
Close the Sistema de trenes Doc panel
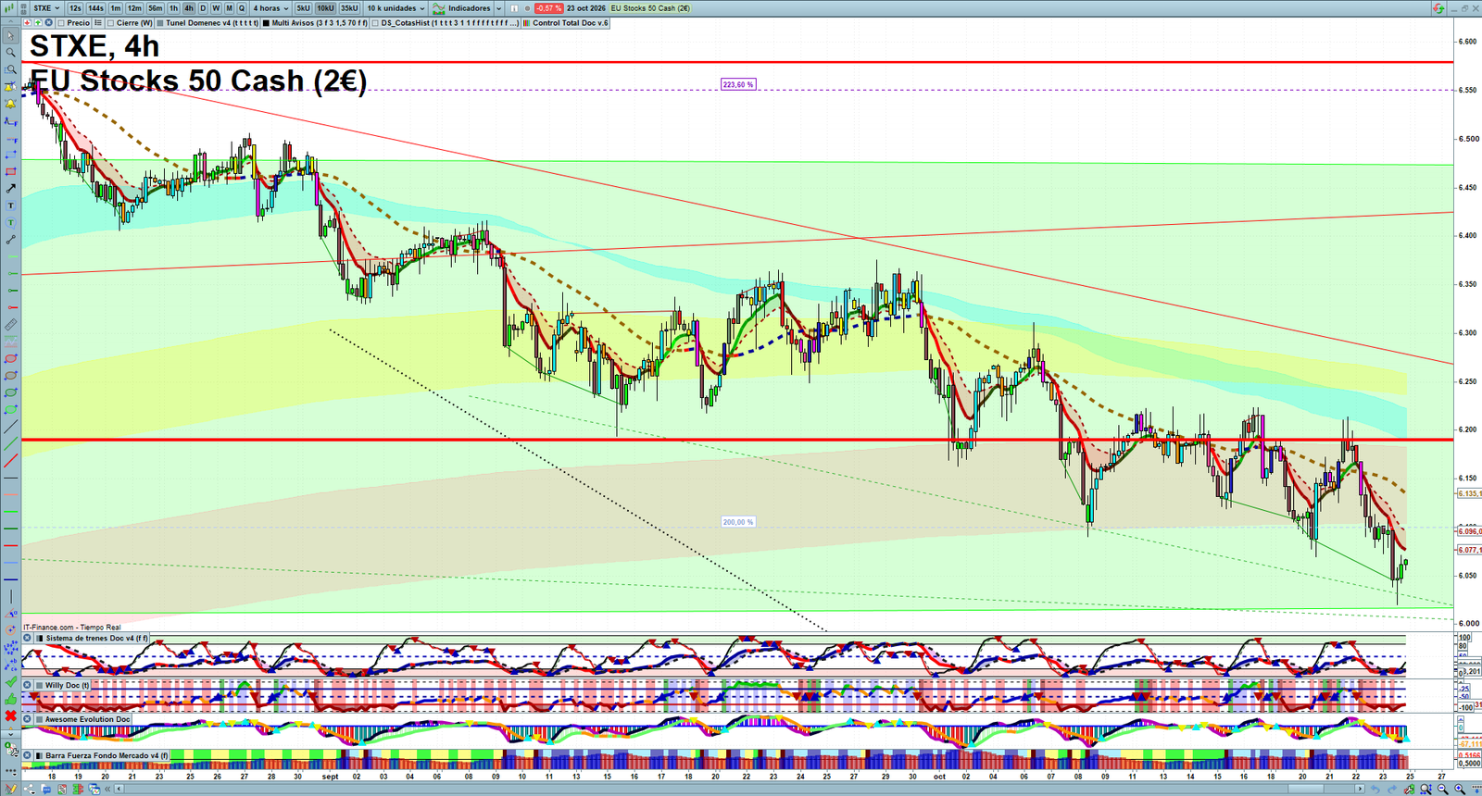tap(27, 638)
